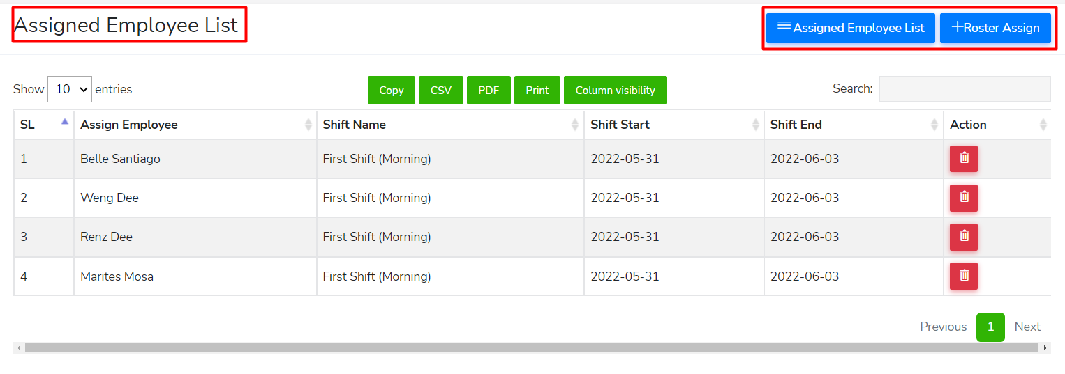
Task: Delete Belle Santiago's roster assignment
Action: click(x=963, y=159)
